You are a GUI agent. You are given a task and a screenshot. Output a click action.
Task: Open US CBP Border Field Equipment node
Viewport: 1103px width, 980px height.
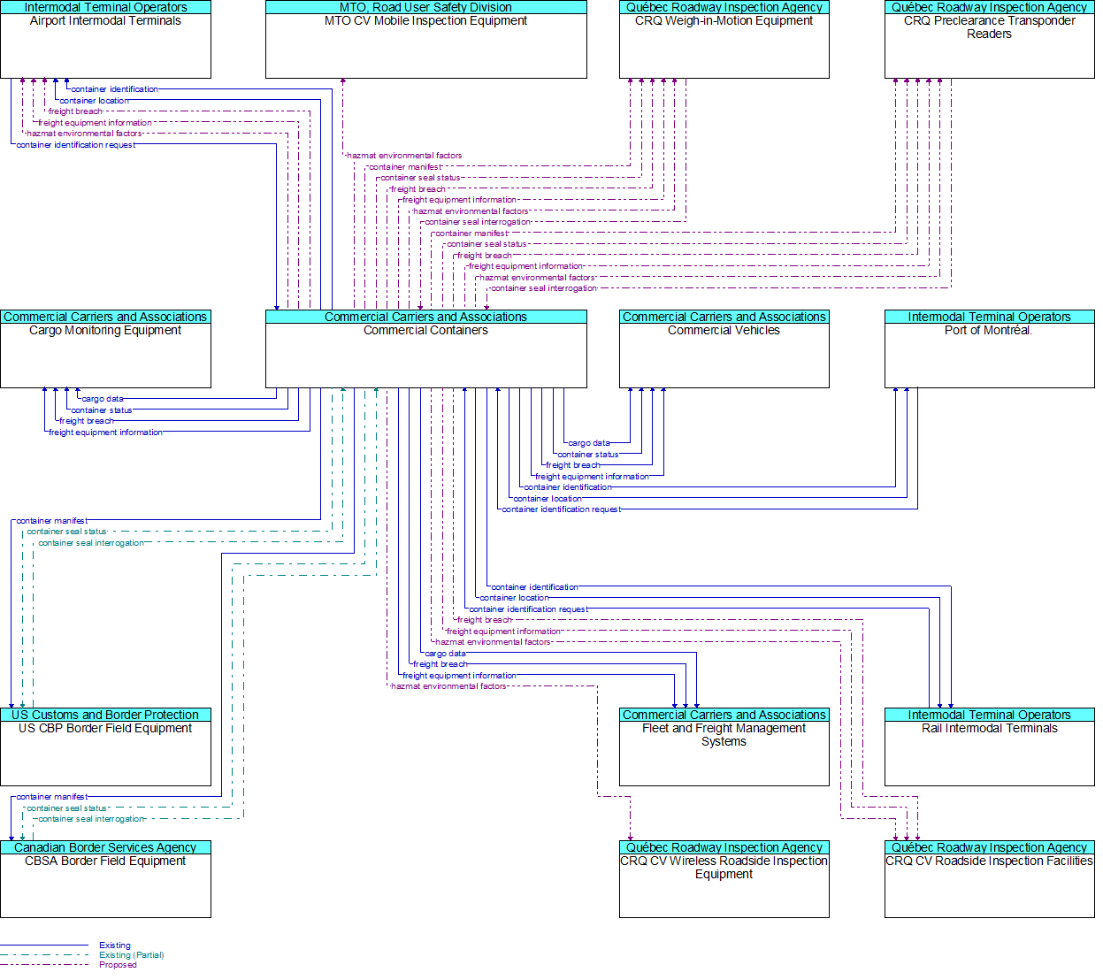coord(105,752)
